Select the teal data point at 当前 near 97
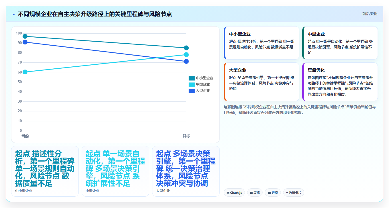 coord(25,36)
